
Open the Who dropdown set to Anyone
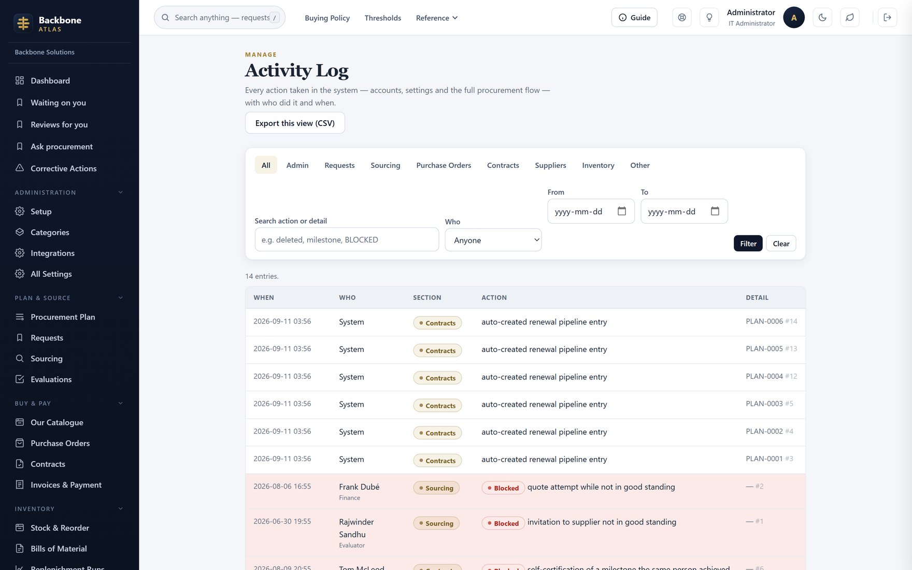coord(493,240)
